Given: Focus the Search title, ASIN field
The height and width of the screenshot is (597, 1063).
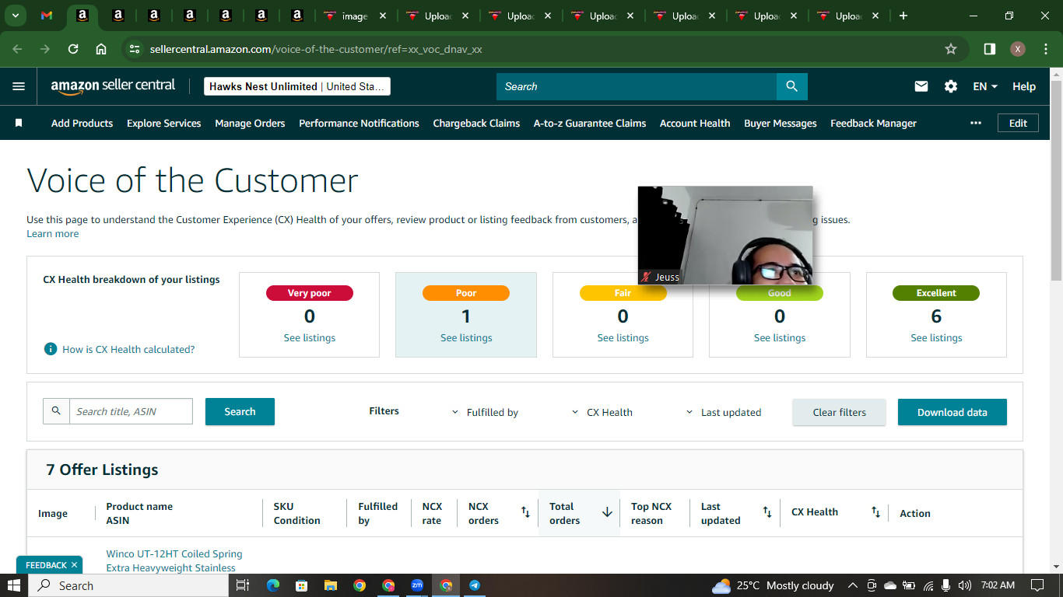Looking at the screenshot, I should 131,411.
